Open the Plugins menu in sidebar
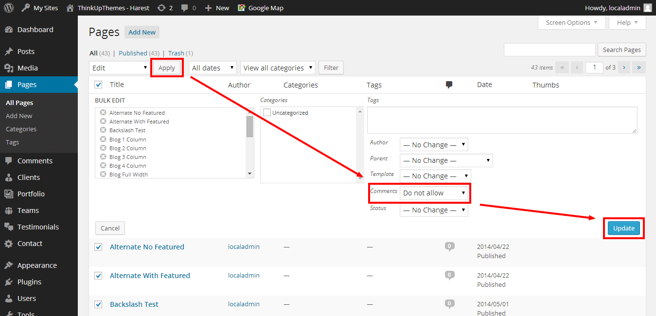Viewport: 656px width, 316px height. point(29,282)
